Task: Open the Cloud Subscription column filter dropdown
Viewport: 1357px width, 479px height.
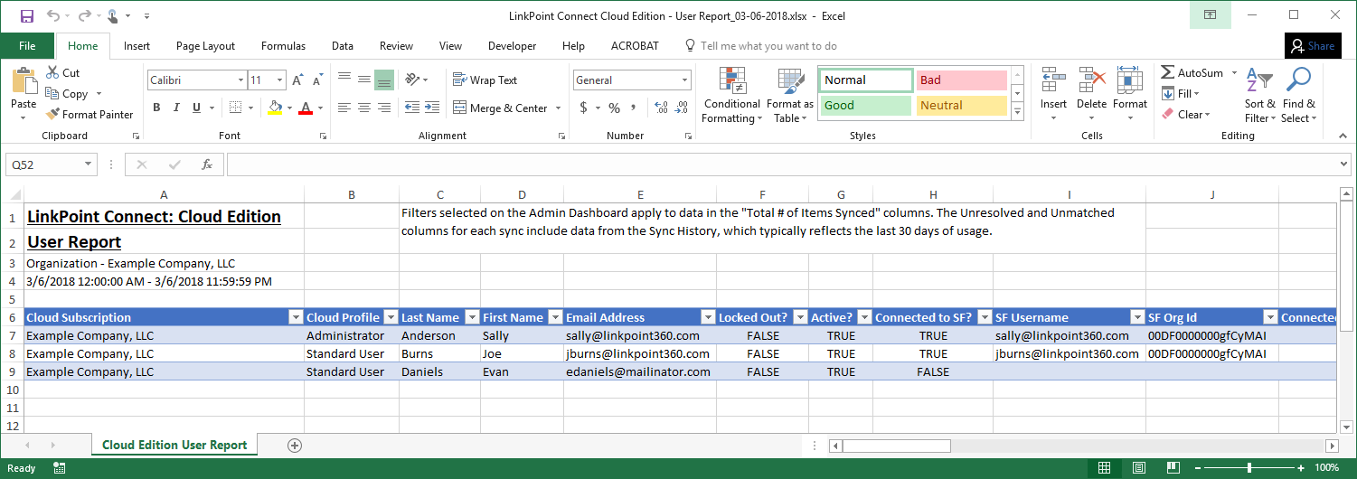Action: pos(295,317)
